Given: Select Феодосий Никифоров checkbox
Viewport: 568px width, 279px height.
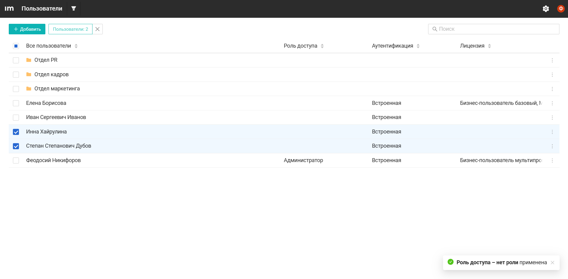Looking at the screenshot, I should point(16,160).
